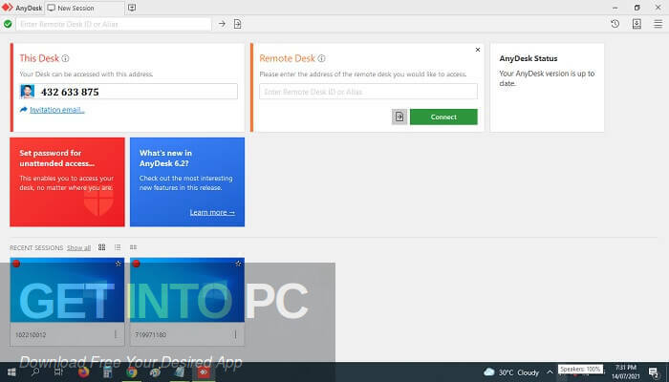Open the options menu for session 719971180
This screenshot has width=669, height=382.
235,334
